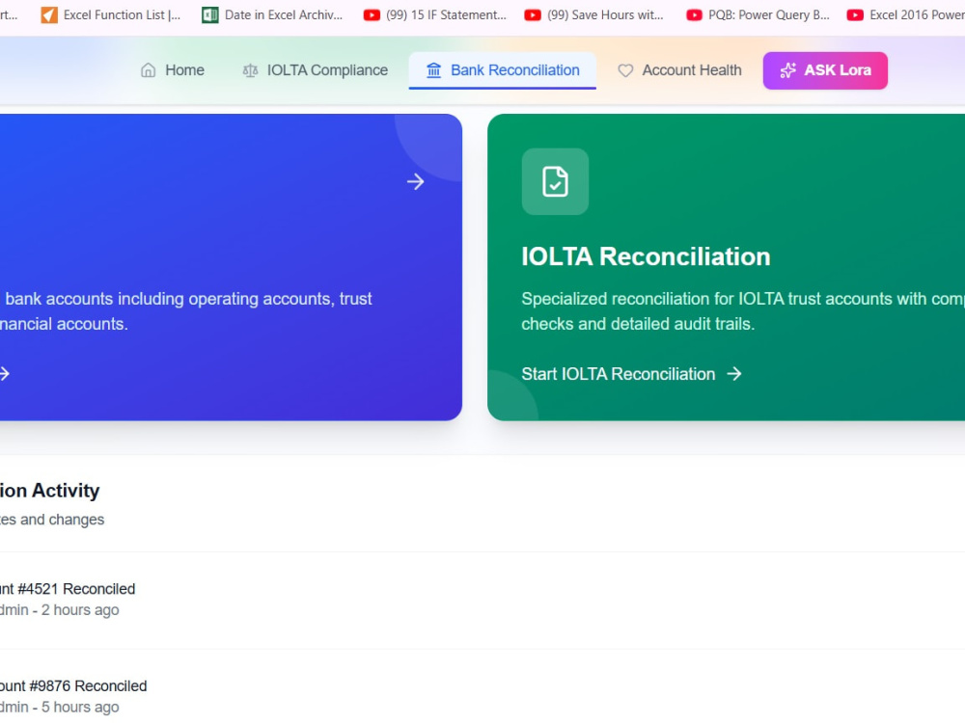The width and height of the screenshot is (965, 723).
Task: Click the bank building icon
Action: click(434, 70)
